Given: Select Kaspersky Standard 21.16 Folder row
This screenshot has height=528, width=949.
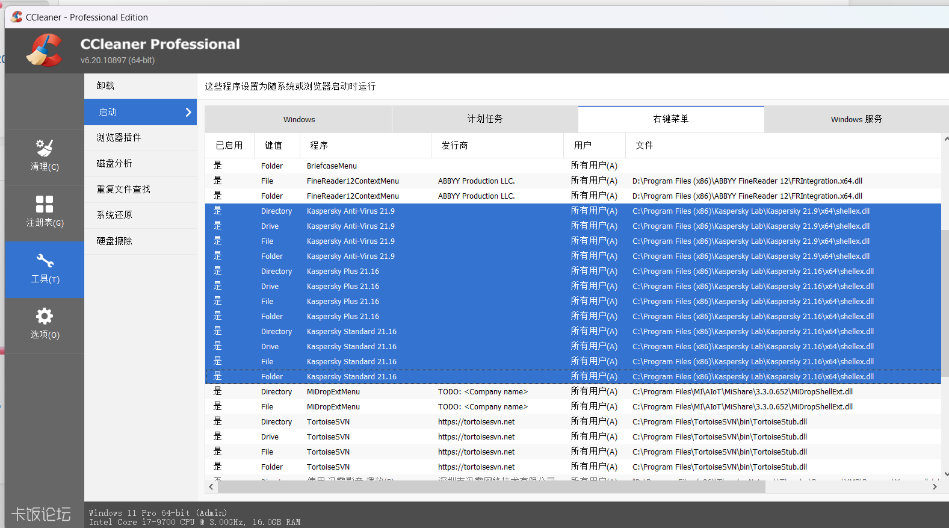Looking at the screenshot, I should coord(573,376).
